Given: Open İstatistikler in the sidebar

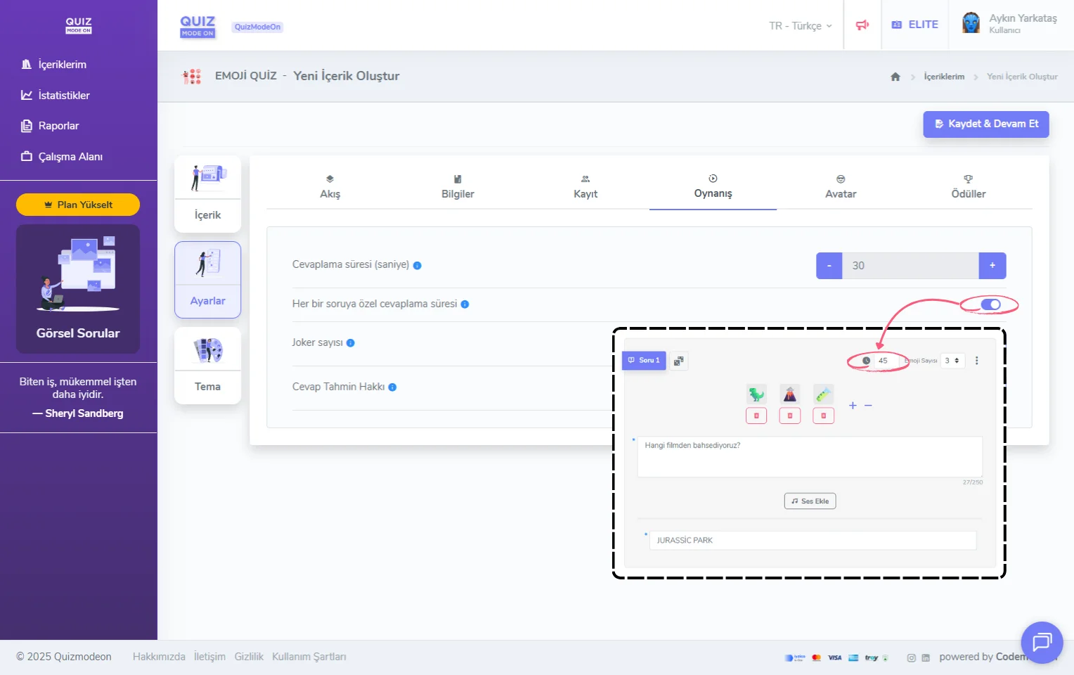Looking at the screenshot, I should (x=63, y=95).
